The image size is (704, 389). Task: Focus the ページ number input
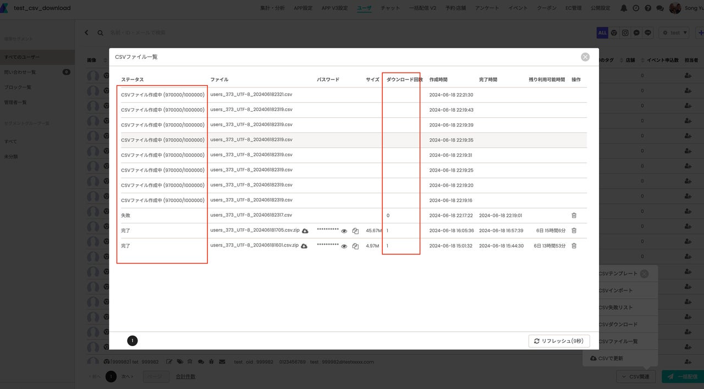156,377
